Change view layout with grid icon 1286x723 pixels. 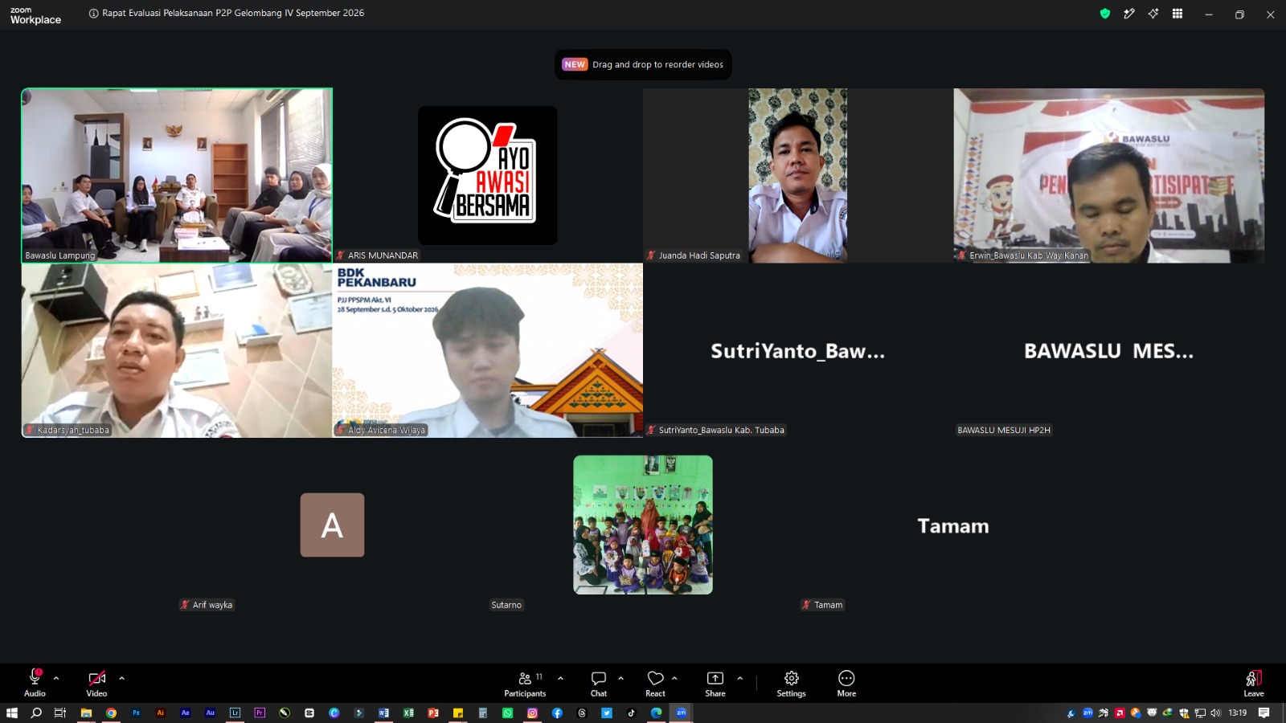point(1177,14)
